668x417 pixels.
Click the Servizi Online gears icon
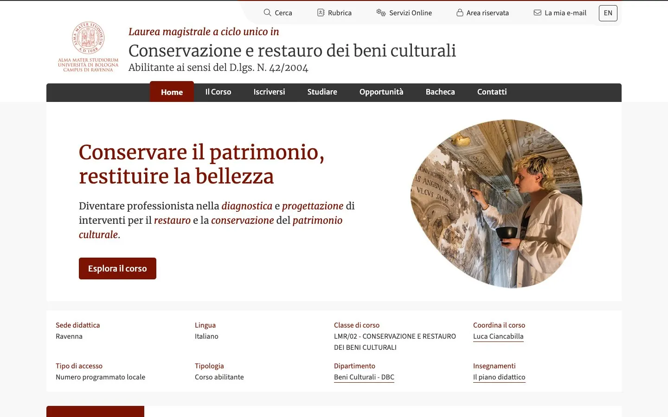[x=381, y=13]
